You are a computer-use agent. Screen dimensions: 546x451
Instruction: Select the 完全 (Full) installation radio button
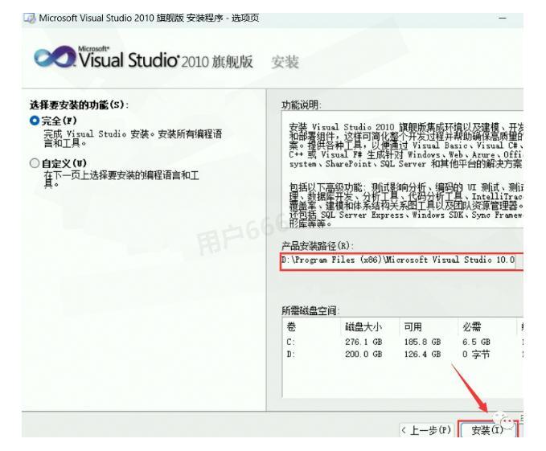click(35, 120)
